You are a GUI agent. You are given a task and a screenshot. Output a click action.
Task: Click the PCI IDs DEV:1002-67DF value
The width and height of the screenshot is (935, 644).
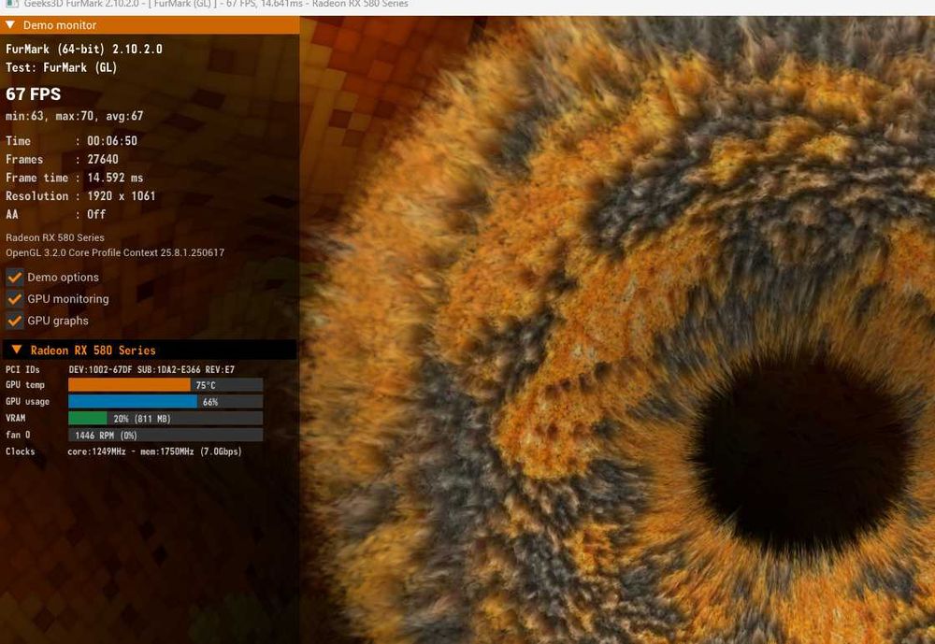(151, 370)
